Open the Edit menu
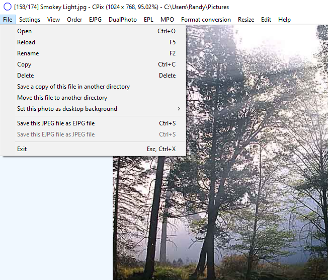 pos(266,20)
